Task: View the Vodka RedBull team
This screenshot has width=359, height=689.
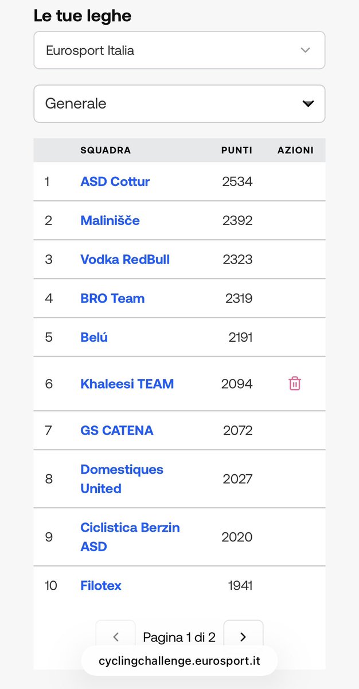Action: point(125,260)
